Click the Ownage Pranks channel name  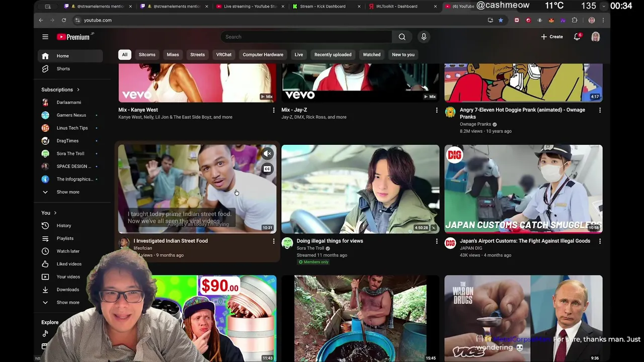pyautogui.click(x=475, y=124)
